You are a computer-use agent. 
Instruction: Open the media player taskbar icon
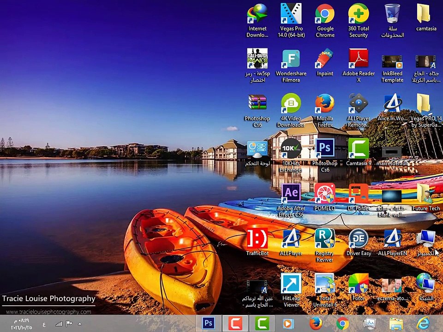coord(288,324)
